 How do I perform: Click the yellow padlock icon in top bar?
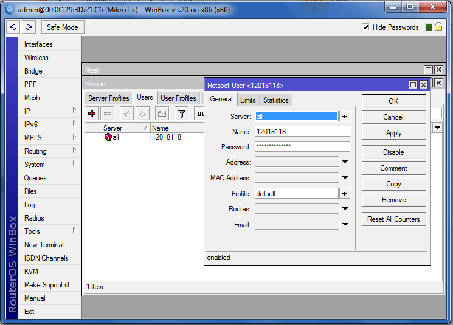tap(438, 27)
